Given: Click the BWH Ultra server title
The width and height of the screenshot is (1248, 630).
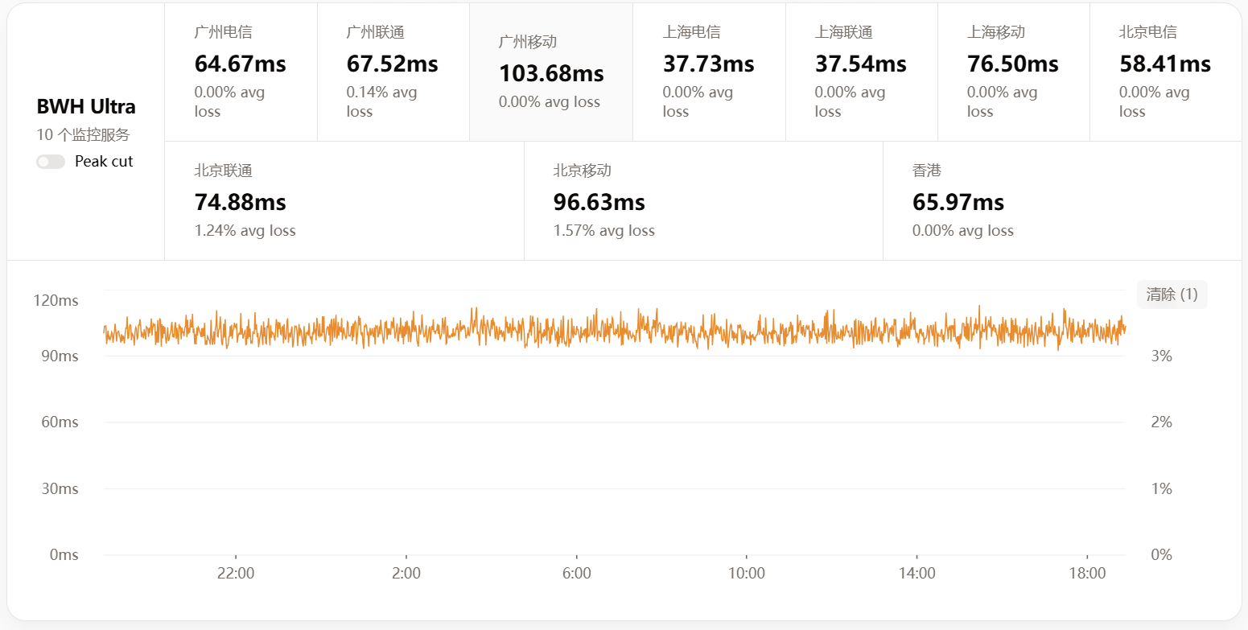Looking at the screenshot, I should pyautogui.click(x=86, y=107).
